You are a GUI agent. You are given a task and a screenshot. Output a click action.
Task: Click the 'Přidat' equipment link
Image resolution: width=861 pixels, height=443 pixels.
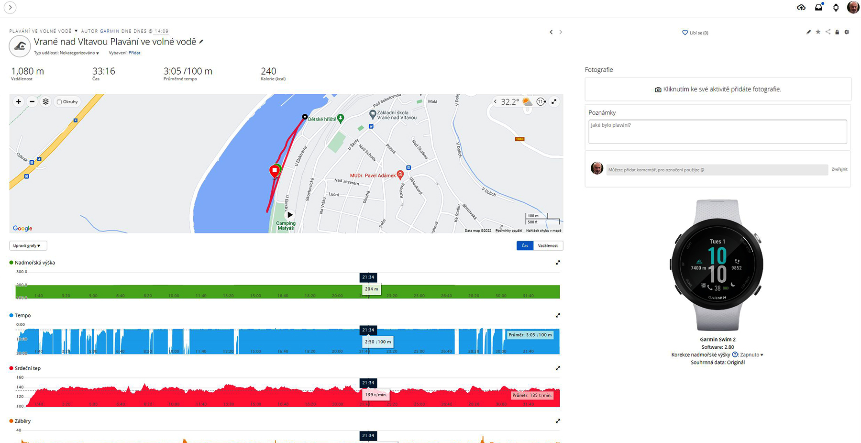click(x=134, y=53)
